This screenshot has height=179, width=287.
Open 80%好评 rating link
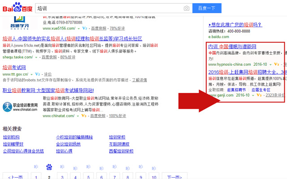68,57
